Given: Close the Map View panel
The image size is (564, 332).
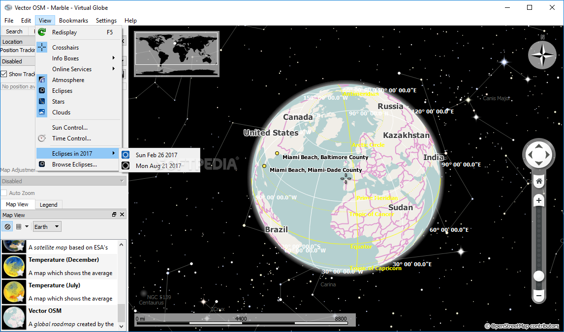Looking at the screenshot, I should click(x=122, y=215).
